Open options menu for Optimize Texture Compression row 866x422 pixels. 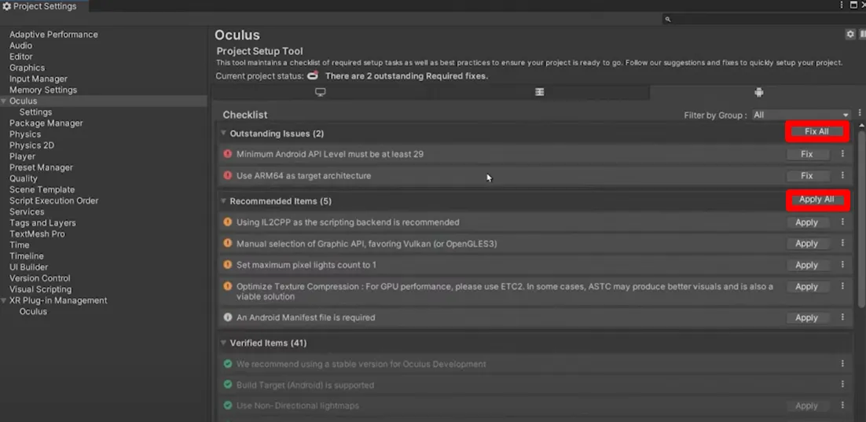[842, 286]
